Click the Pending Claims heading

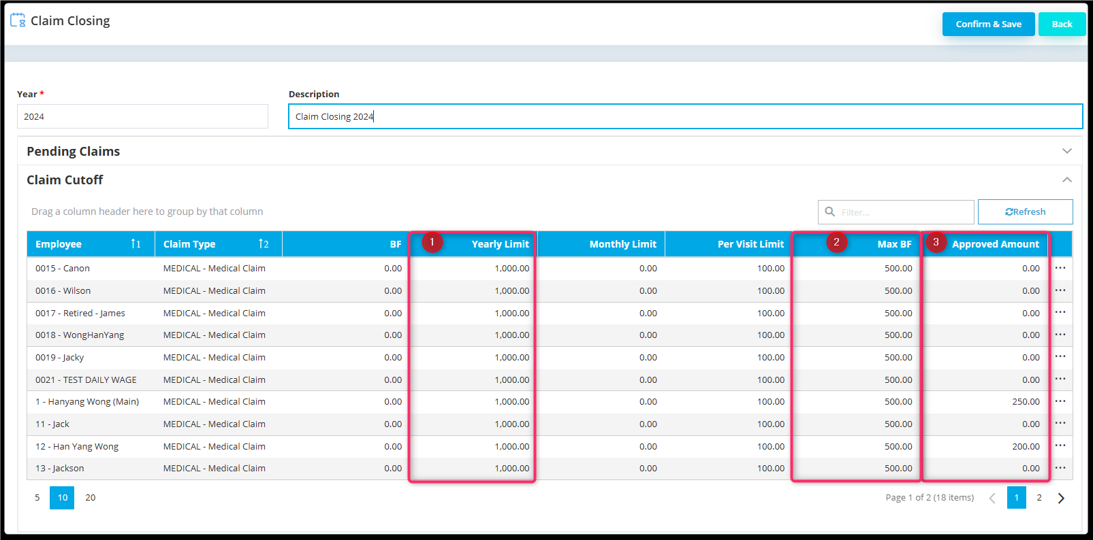pos(74,151)
